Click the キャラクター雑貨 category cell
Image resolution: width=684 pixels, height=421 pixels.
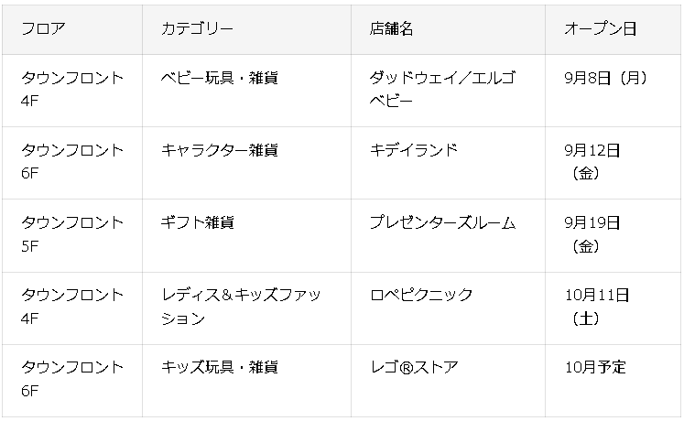246,163
